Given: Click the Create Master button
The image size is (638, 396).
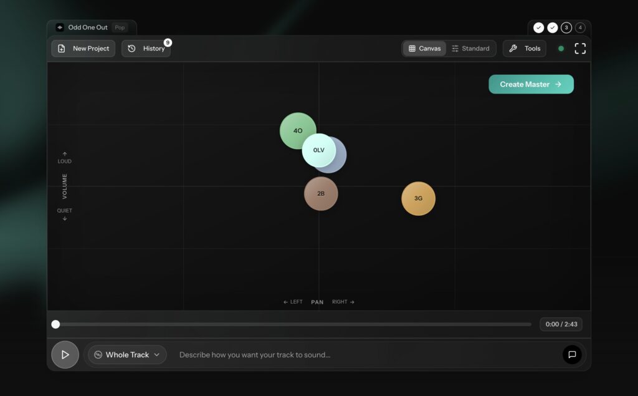Looking at the screenshot, I should [531, 84].
